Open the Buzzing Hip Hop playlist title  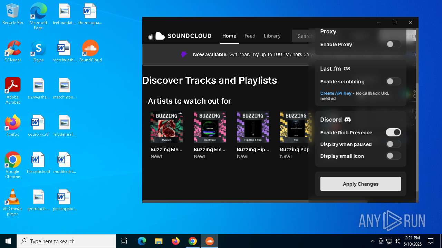[253, 149]
